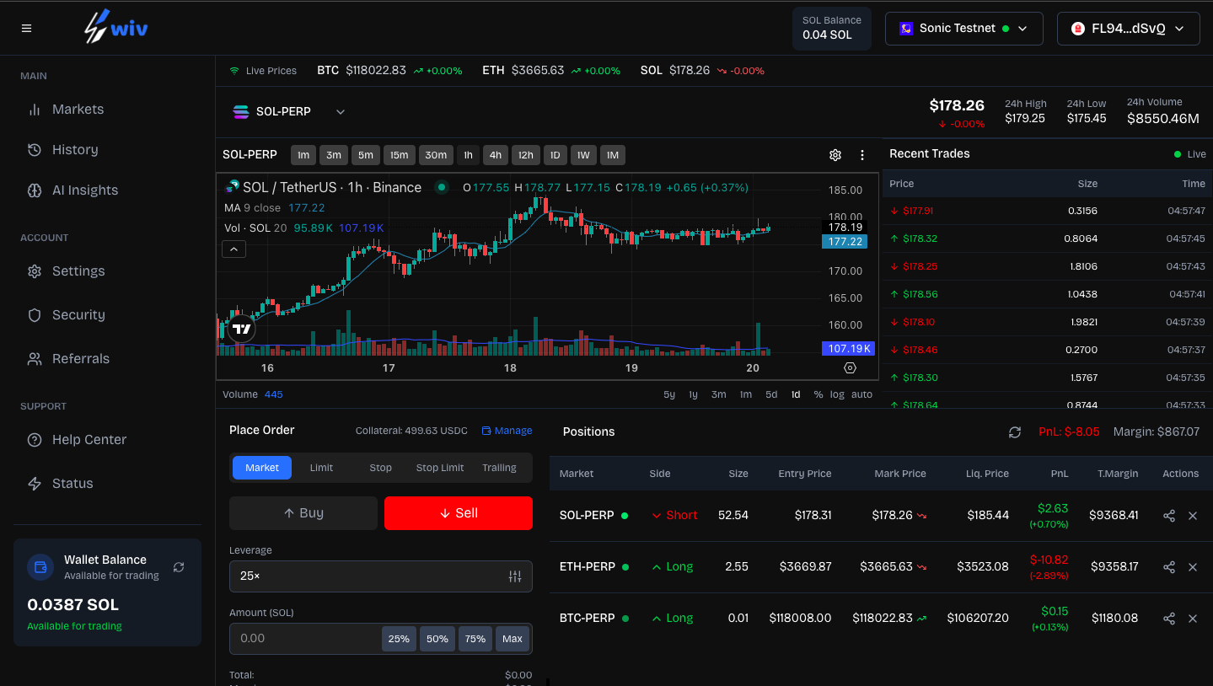Image resolution: width=1213 pixels, height=686 pixels.
Task: Click the Manage collateral link
Action: coord(507,431)
